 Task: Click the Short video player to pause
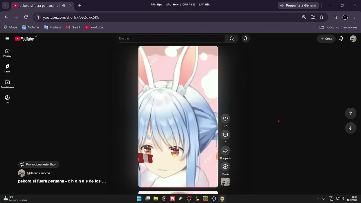click(x=178, y=116)
